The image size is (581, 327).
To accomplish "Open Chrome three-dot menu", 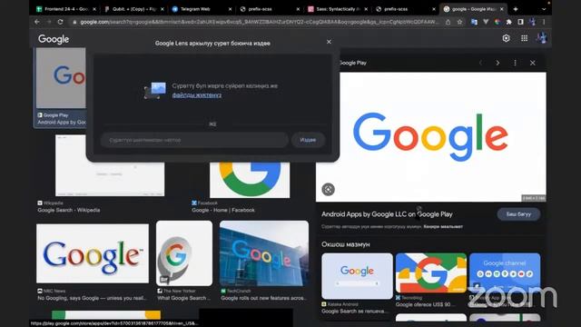I will pos(544,22).
